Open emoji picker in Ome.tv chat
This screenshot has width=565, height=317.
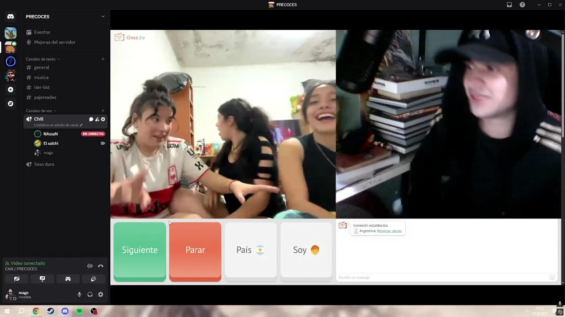tap(552, 277)
